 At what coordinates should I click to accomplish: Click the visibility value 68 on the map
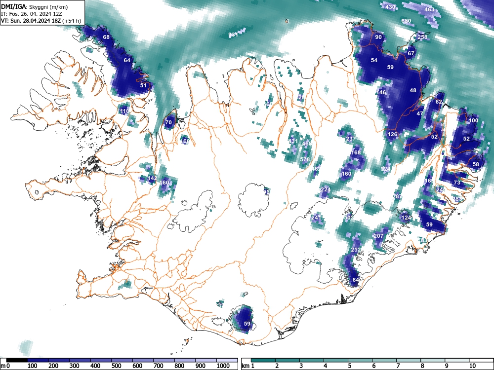click(107, 37)
